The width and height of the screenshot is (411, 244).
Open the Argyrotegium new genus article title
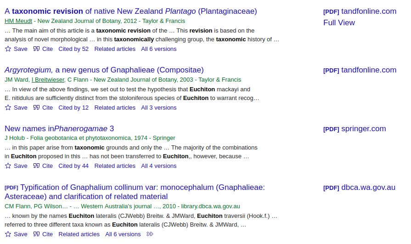pyautogui.click(x=104, y=70)
